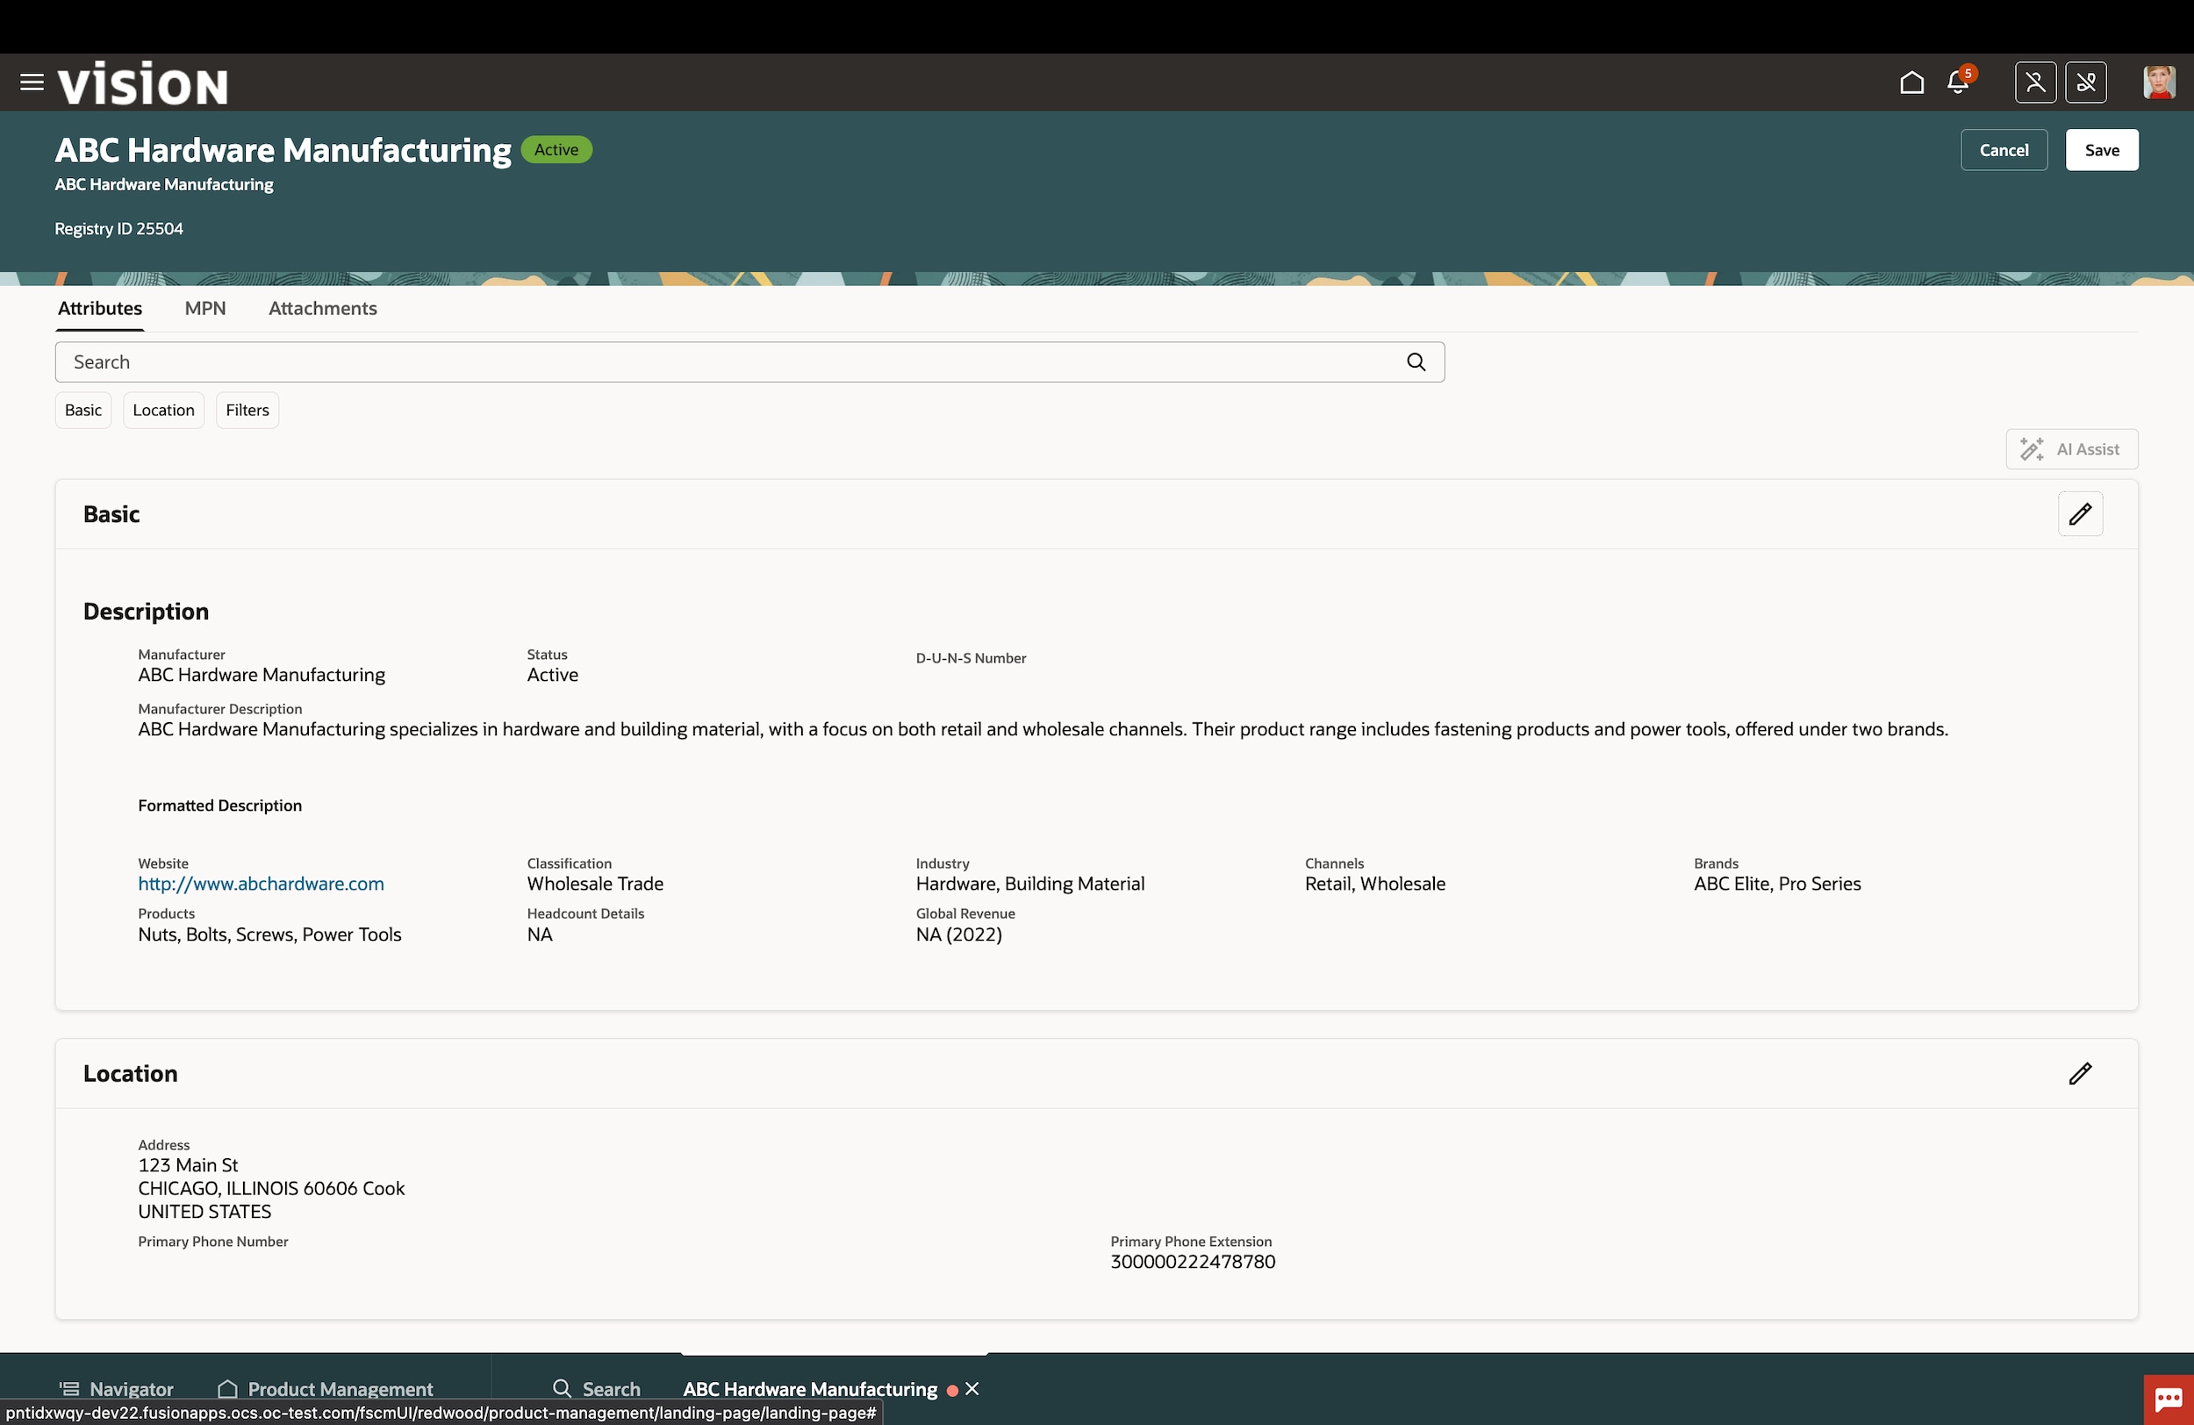Image resolution: width=2194 pixels, height=1425 pixels.
Task: Click the user profile avatar
Action: (x=2158, y=83)
